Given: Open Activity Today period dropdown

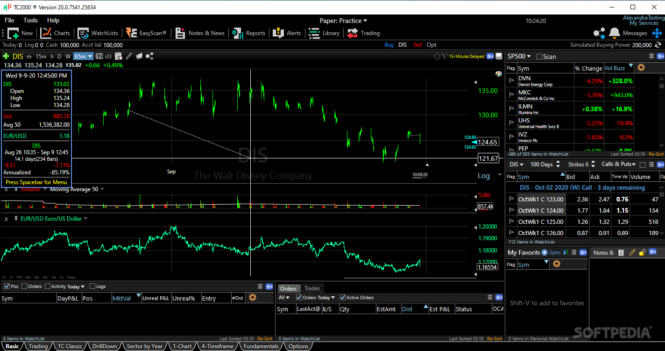Looking at the screenshot, I should click(76, 287).
